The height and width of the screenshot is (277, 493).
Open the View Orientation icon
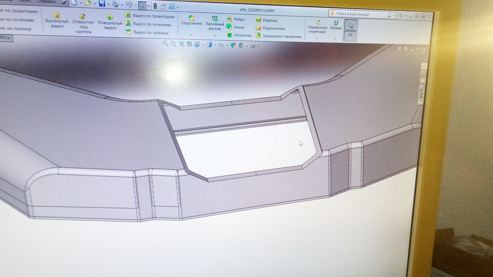[x=197, y=45]
